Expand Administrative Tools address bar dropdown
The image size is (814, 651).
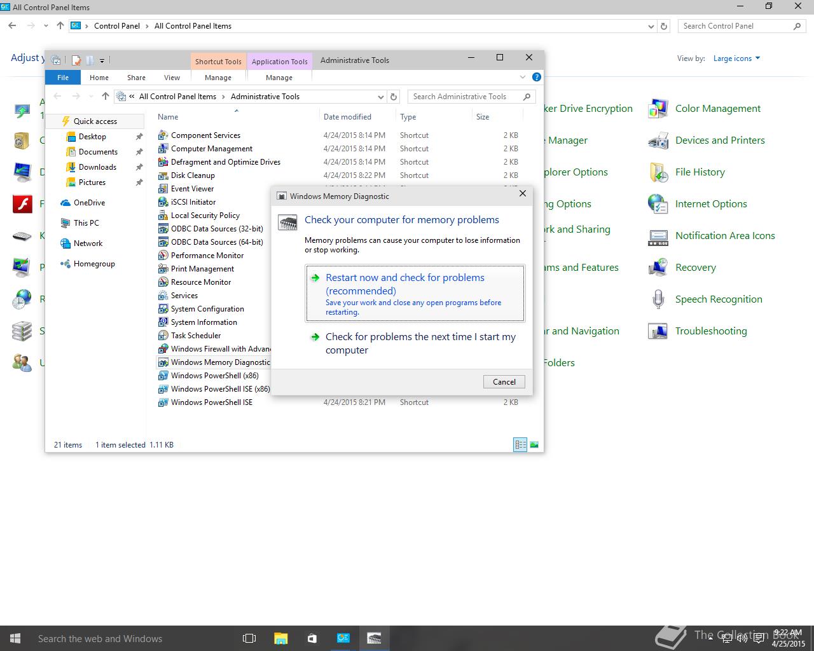(x=381, y=97)
